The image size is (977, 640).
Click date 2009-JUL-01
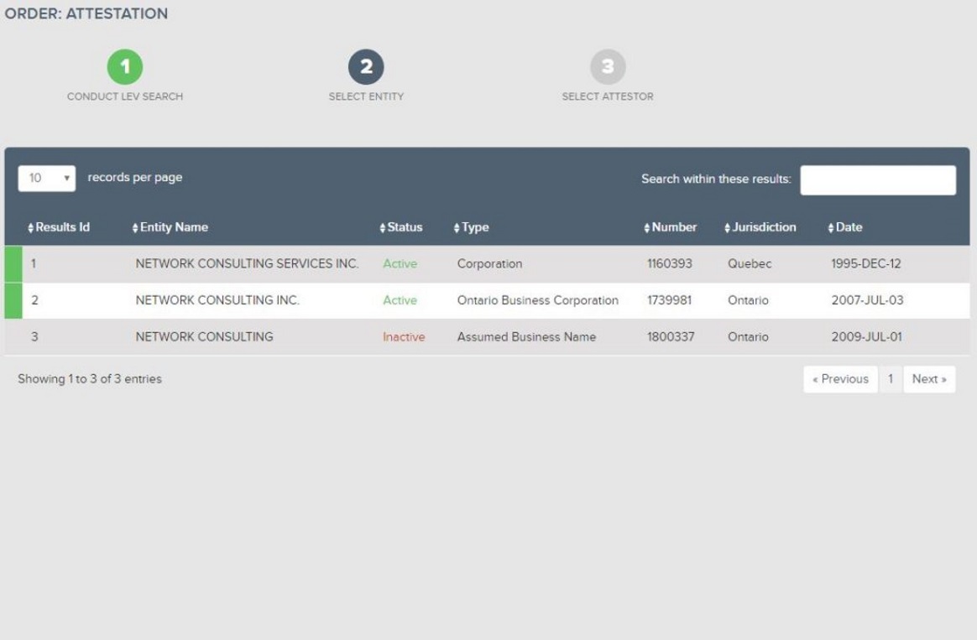click(866, 337)
